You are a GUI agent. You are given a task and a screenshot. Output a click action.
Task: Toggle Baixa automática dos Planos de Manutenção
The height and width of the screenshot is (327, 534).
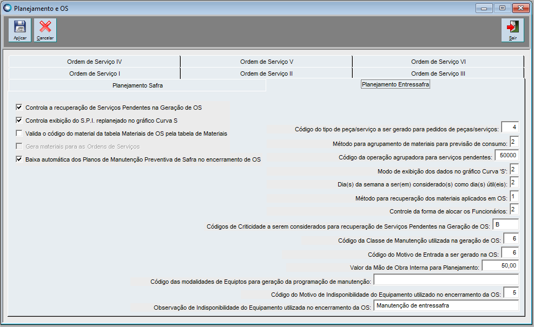pyautogui.click(x=19, y=159)
